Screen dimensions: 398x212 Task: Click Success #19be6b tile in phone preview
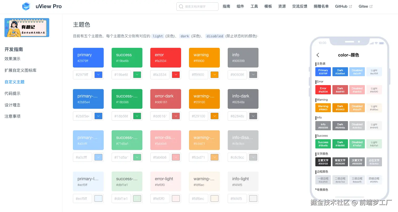click(323, 144)
